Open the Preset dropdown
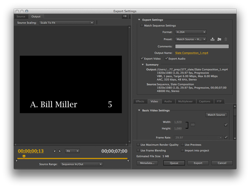The height and width of the screenshot is (188, 250). (191, 39)
